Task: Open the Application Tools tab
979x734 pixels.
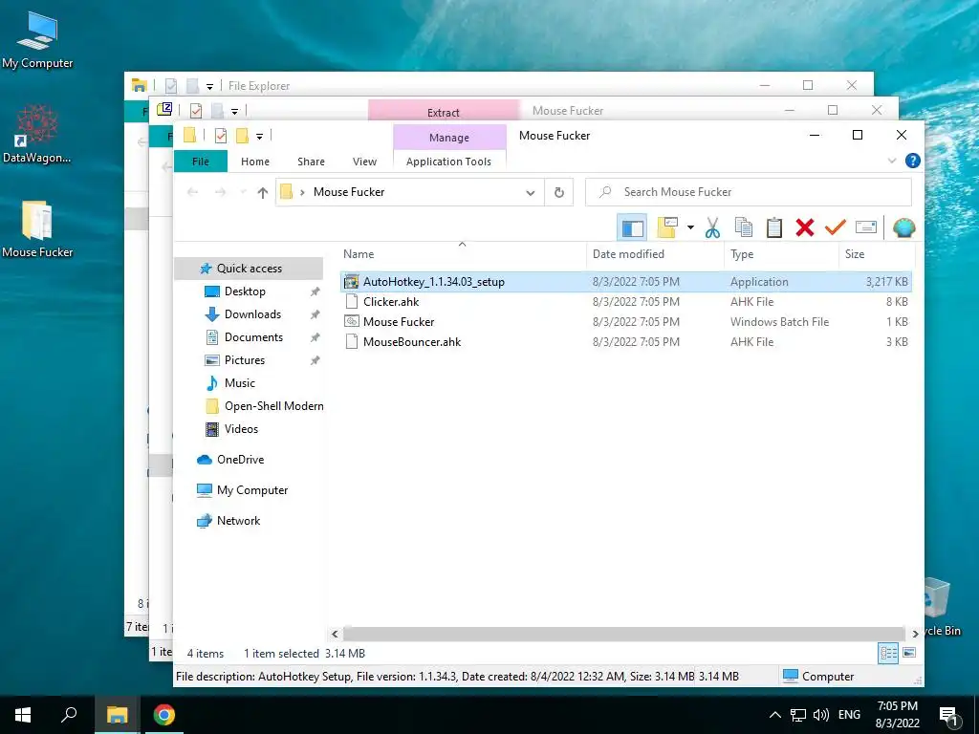Action: 449,162
